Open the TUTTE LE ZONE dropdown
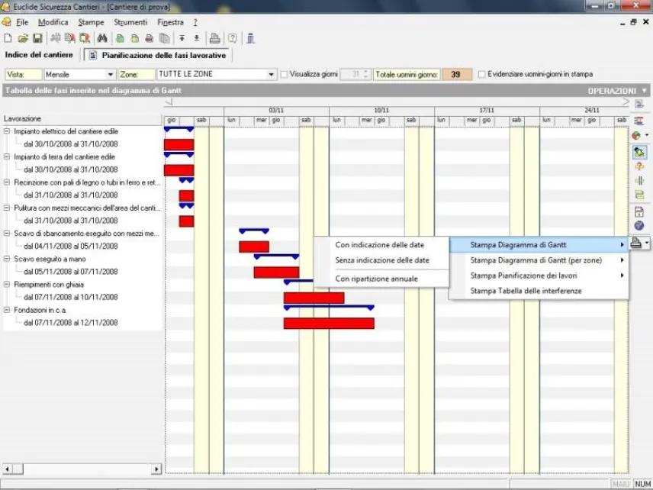 pos(271,75)
